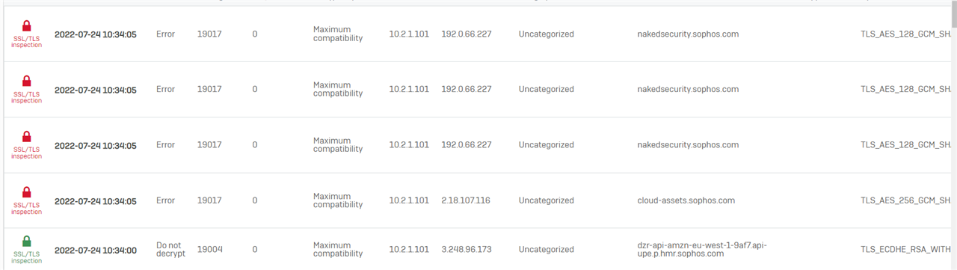Viewport: 957px width, 270px height.
Task: Click the red lock icon in the second log row
Action: [x=26, y=81]
